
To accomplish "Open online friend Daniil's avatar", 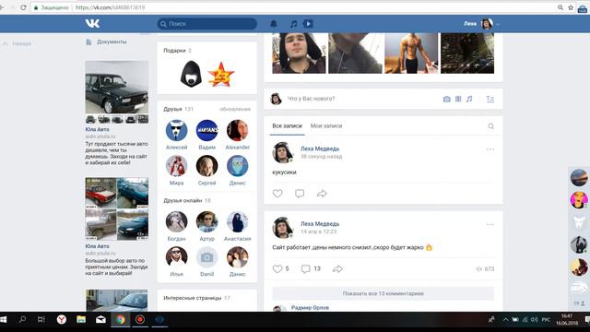I will (x=206, y=257).
